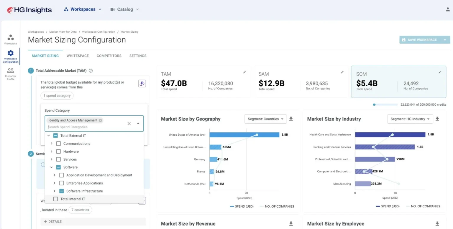Check the Enterprise Applications checkbox
This screenshot has width=453, height=229.
point(61,183)
